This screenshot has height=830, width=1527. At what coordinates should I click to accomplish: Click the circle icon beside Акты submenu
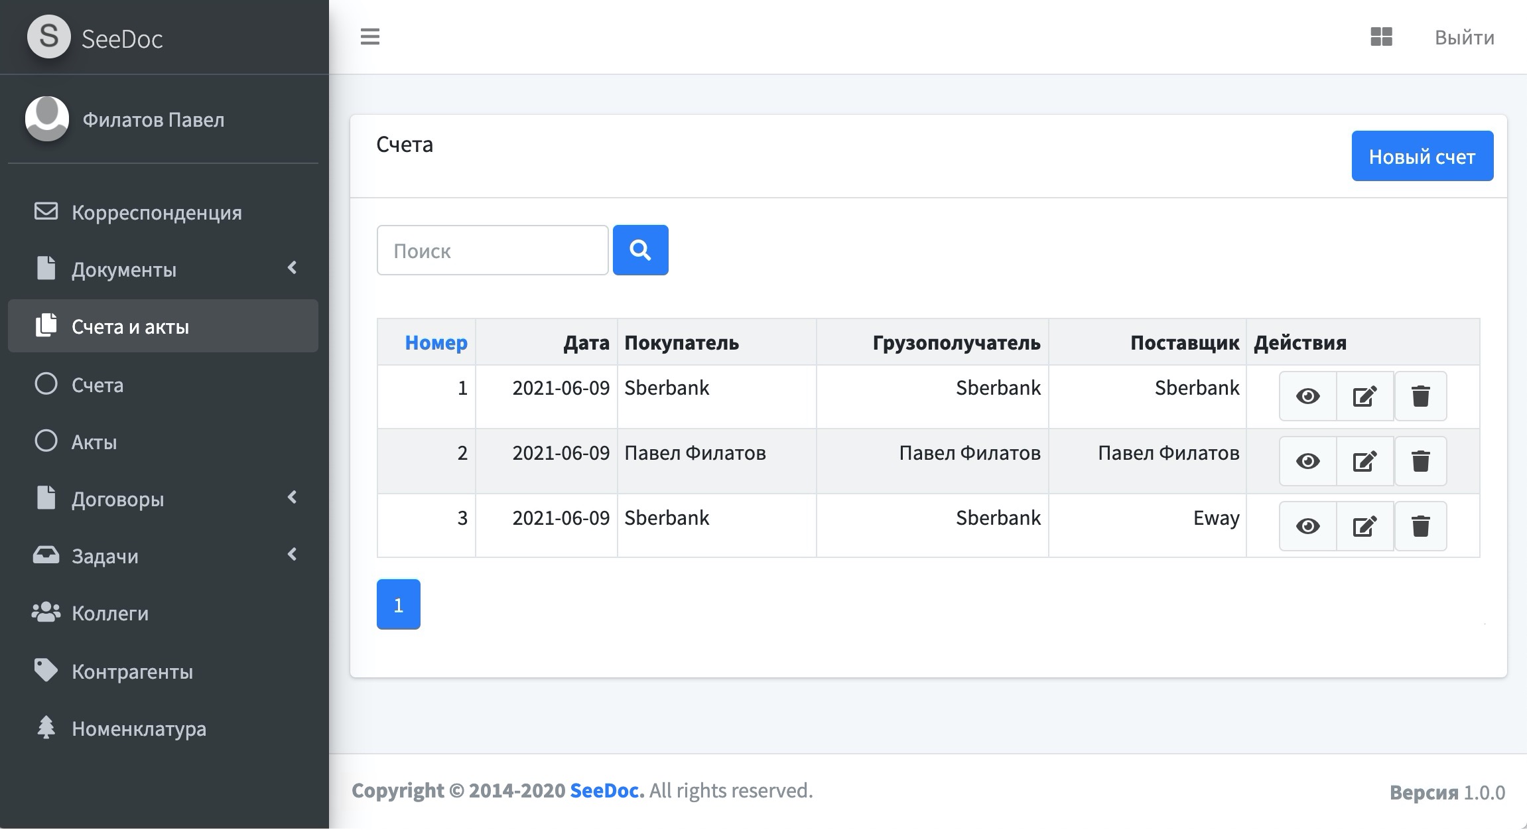(46, 441)
